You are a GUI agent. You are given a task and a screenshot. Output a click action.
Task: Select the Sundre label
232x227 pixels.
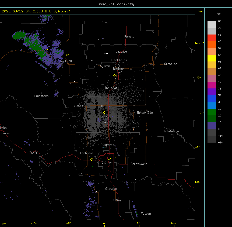[79, 105]
